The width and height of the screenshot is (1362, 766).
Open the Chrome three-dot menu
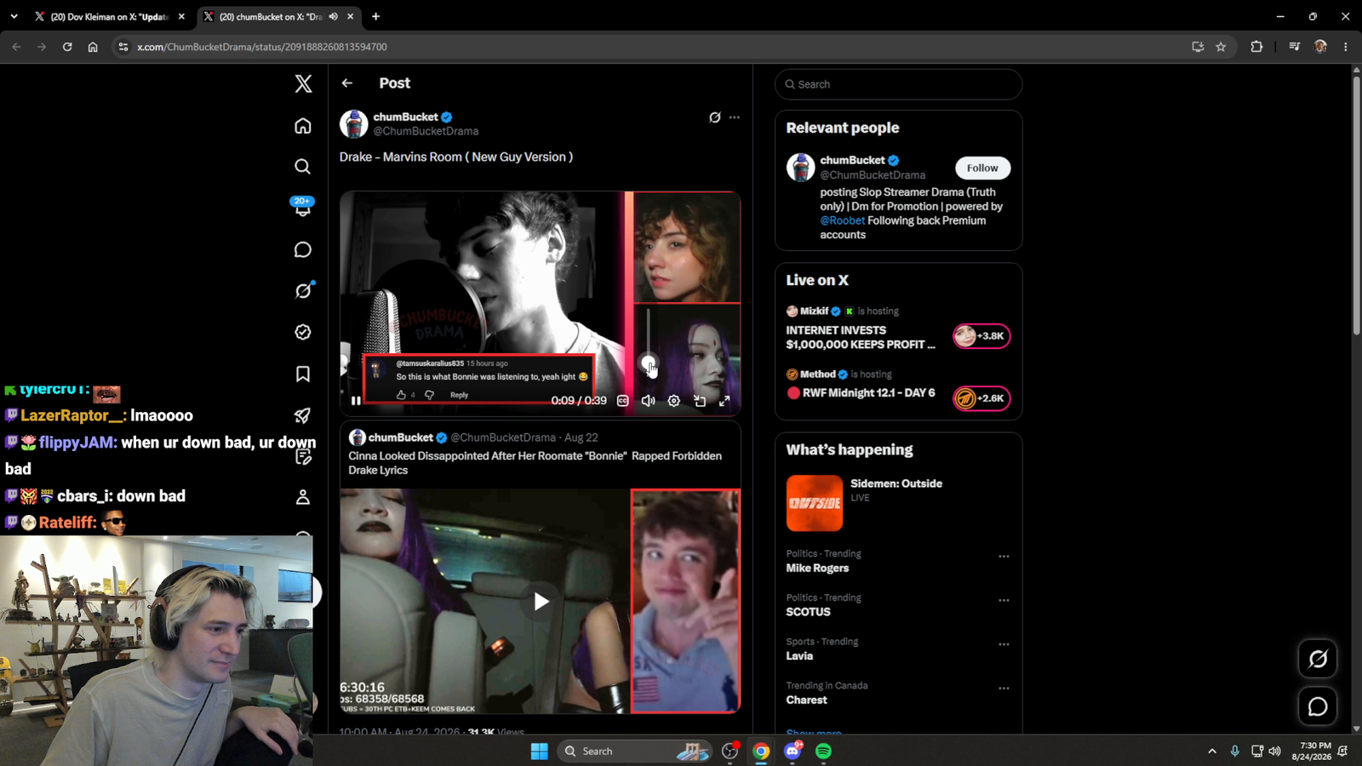(1346, 47)
